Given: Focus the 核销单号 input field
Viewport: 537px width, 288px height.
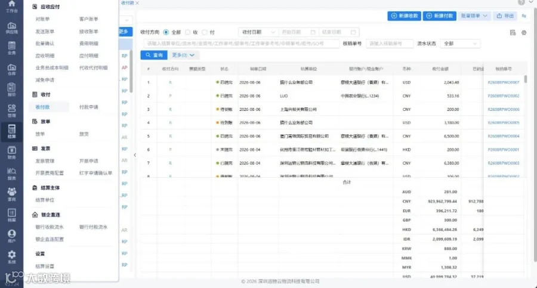Looking at the screenshot, I should (390, 44).
